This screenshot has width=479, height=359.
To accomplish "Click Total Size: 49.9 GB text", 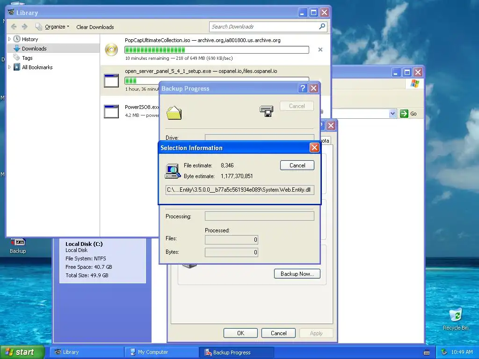I will [87, 275].
